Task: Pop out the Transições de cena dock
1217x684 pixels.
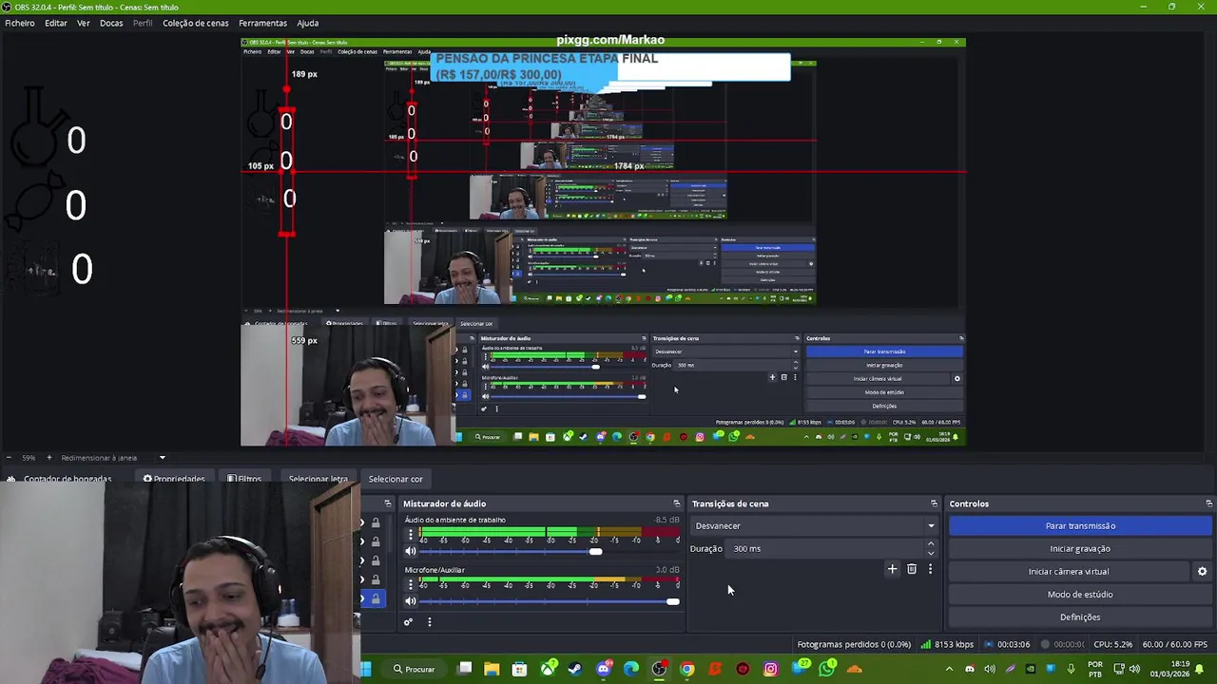Action: [x=934, y=503]
